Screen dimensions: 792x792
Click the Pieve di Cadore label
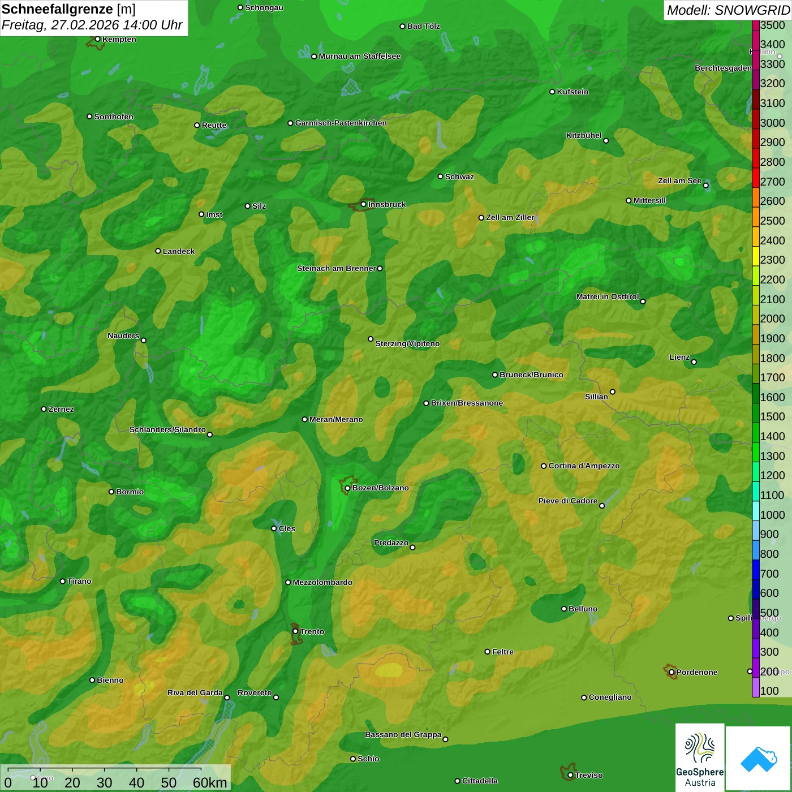pyautogui.click(x=567, y=501)
